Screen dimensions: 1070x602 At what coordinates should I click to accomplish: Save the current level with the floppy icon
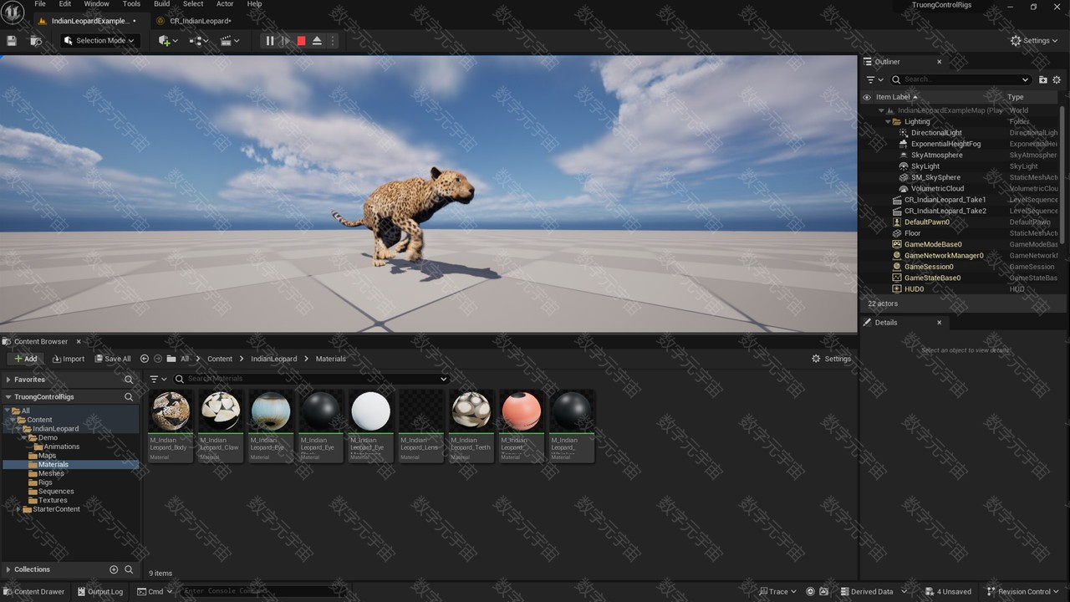coord(12,40)
